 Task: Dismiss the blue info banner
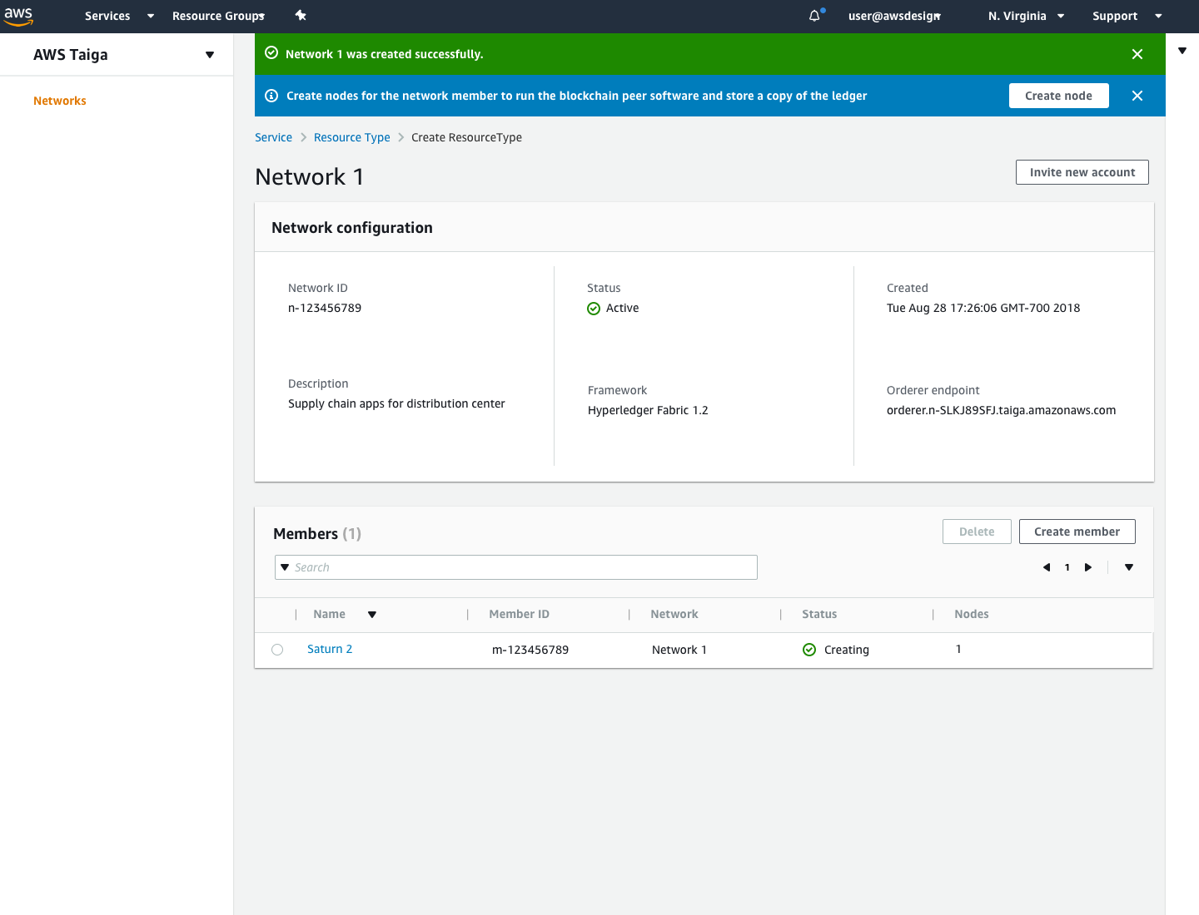click(x=1137, y=96)
